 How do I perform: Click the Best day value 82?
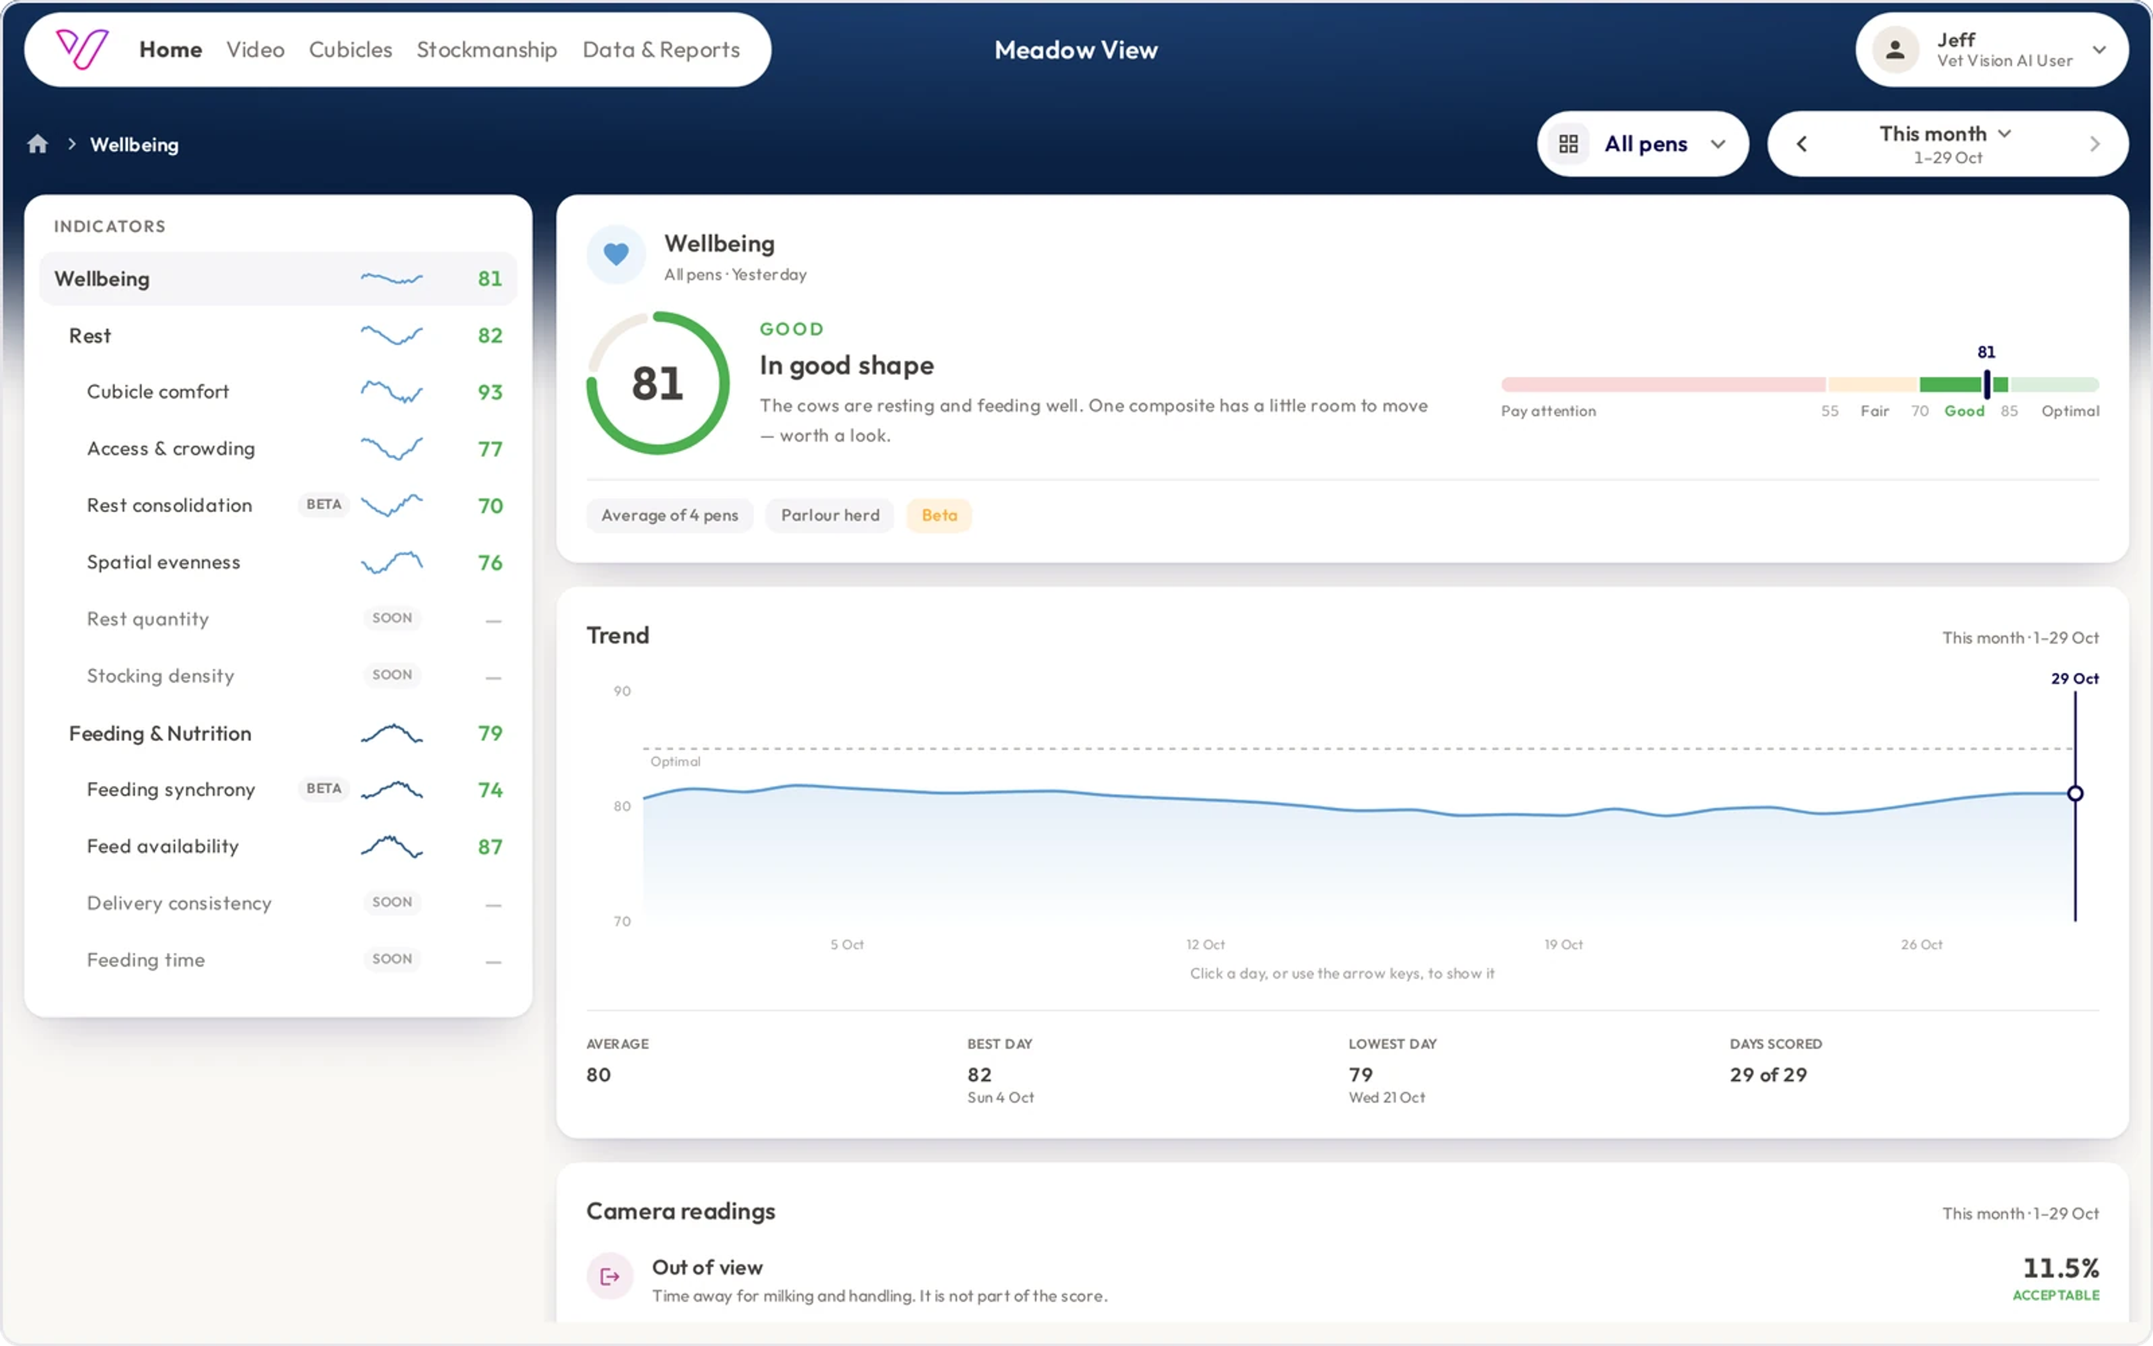980,1075
